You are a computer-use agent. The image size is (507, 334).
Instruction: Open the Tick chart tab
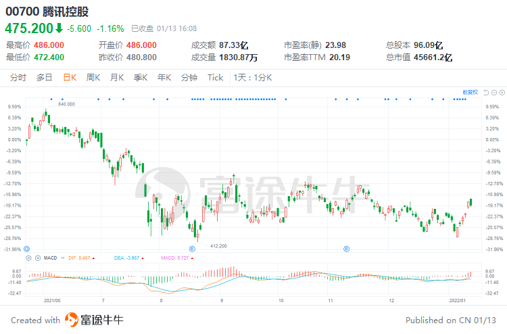(x=215, y=78)
